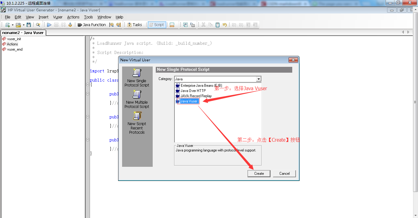
Task: Click the Paste clipboard icon
Action: tap(218, 25)
